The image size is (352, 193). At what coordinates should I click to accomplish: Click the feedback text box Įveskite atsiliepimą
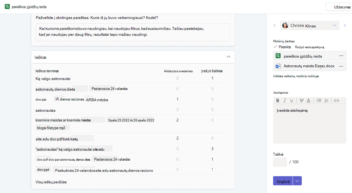pos(310,124)
